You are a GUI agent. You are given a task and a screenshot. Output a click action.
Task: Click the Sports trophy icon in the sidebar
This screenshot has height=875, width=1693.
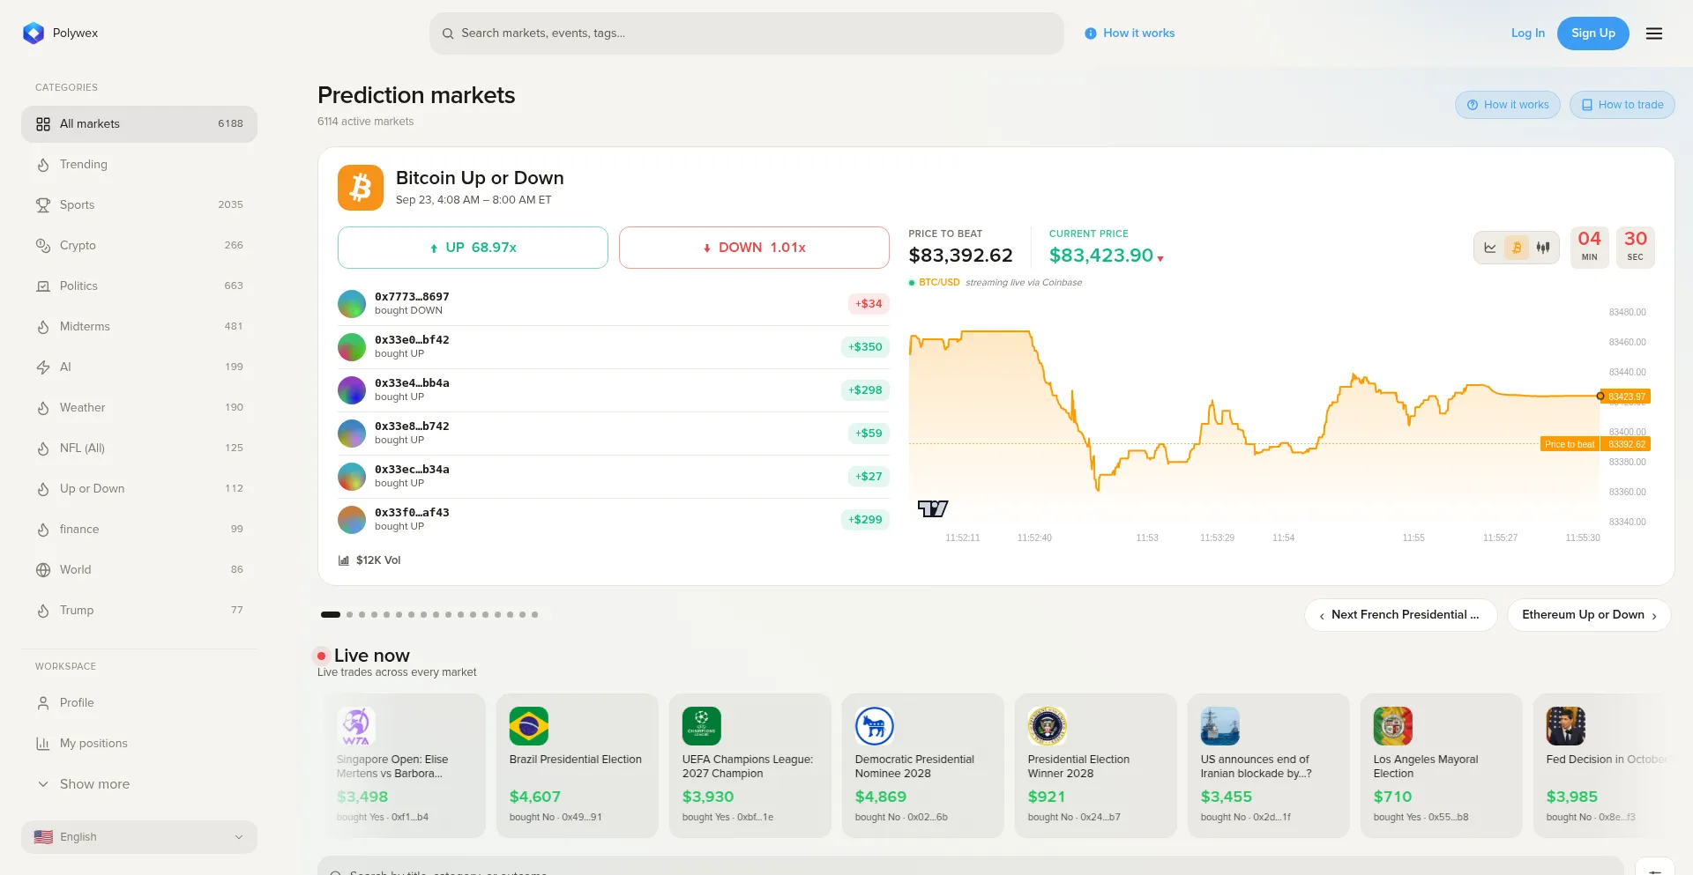click(x=43, y=205)
